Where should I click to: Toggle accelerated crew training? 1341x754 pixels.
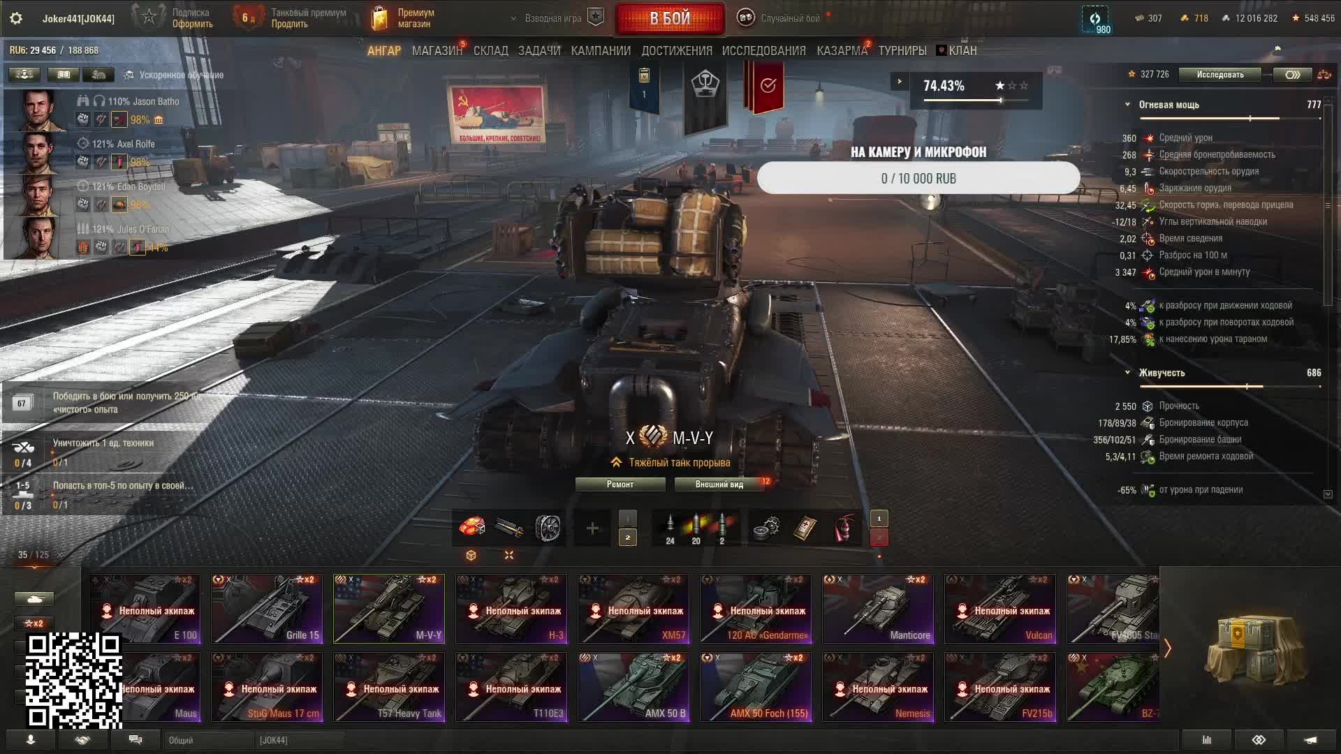[x=173, y=75]
